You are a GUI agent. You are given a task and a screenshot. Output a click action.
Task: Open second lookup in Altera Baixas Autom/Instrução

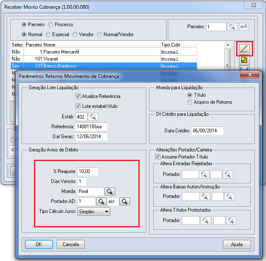[230, 197]
